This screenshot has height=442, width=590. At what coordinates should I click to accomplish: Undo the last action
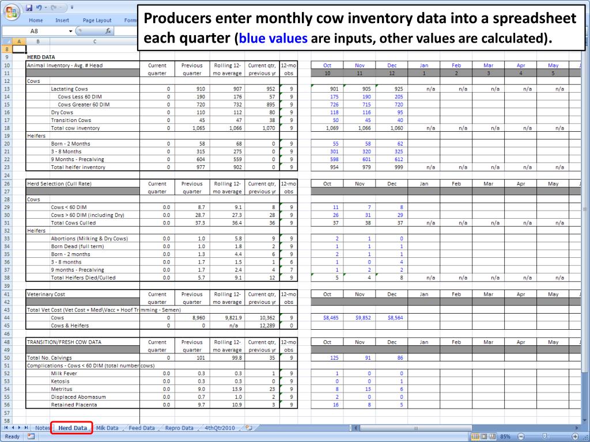[x=39, y=7]
